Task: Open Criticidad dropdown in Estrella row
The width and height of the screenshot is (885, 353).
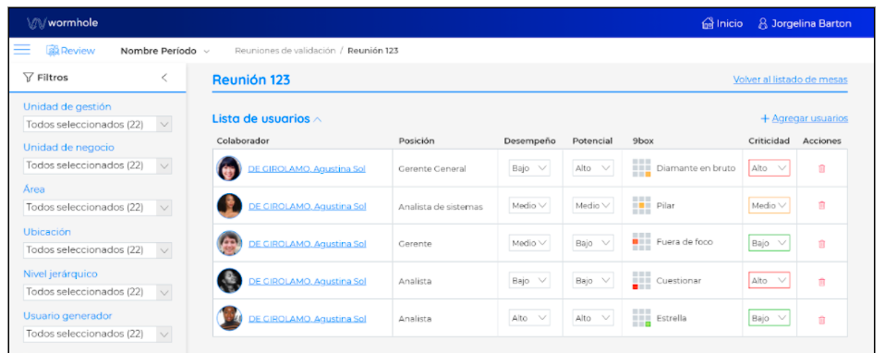Action: coord(769,318)
